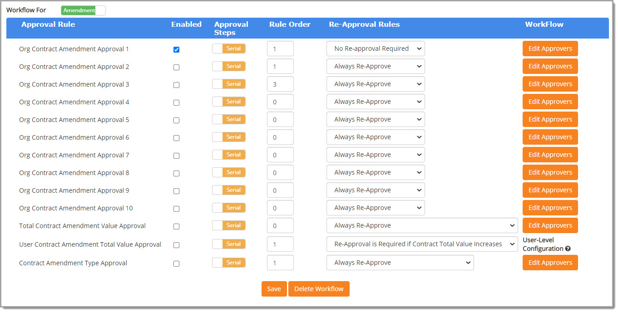The width and height of the screenshot is (618, 312).
Task: Enable Org Contract Amendment Approval 3
Action: (x=176, y=85)
